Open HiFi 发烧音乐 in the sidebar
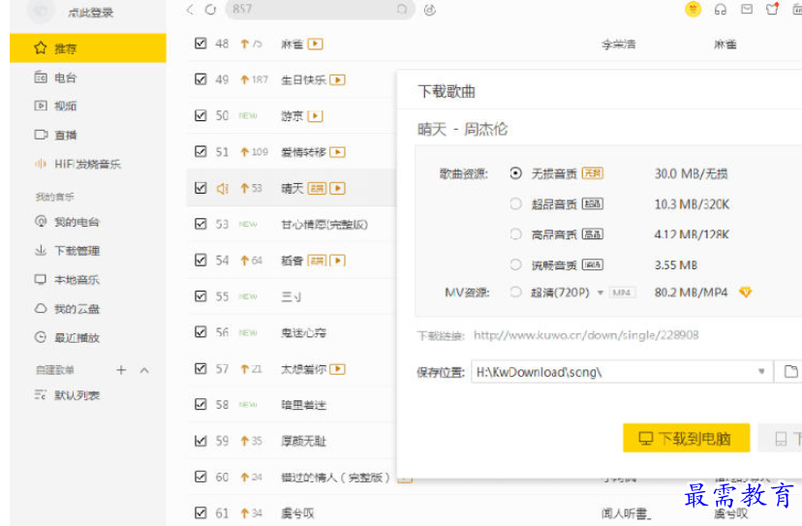This screenshot has height=526, width=802. pyautogui.click(x=88, y=165)
